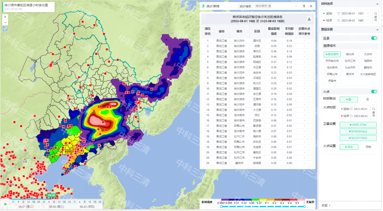
Task: Toggle the 区县 layer switch
Action: [x=374, y=38]
